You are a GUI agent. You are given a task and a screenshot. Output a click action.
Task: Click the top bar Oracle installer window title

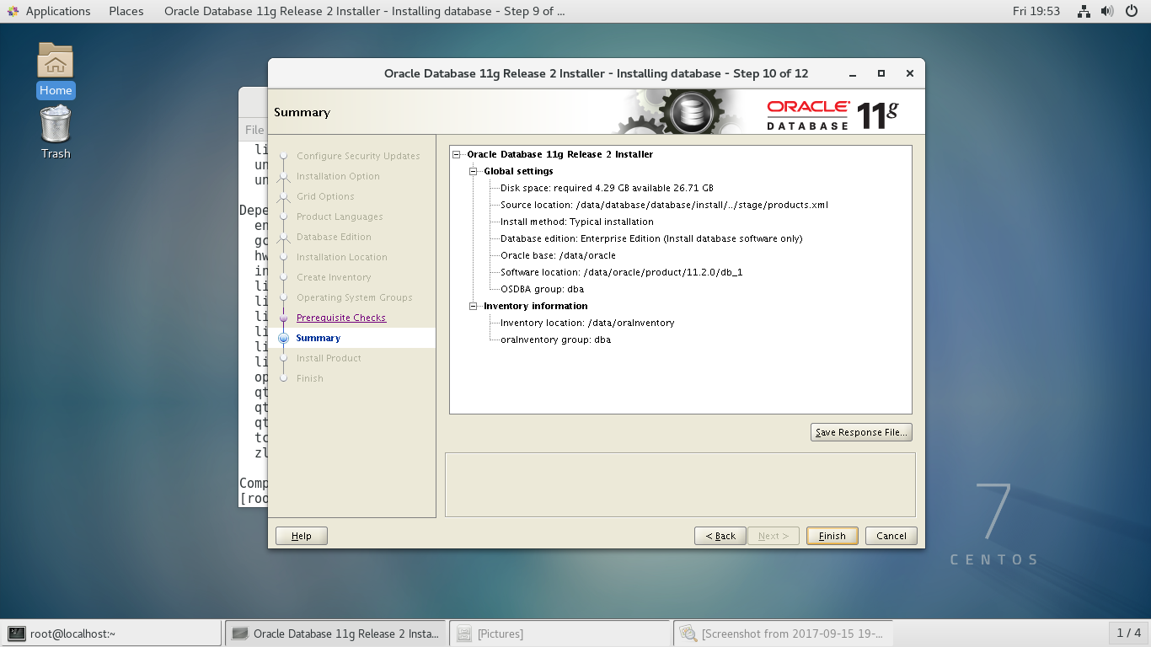click(x=365, y=11)
